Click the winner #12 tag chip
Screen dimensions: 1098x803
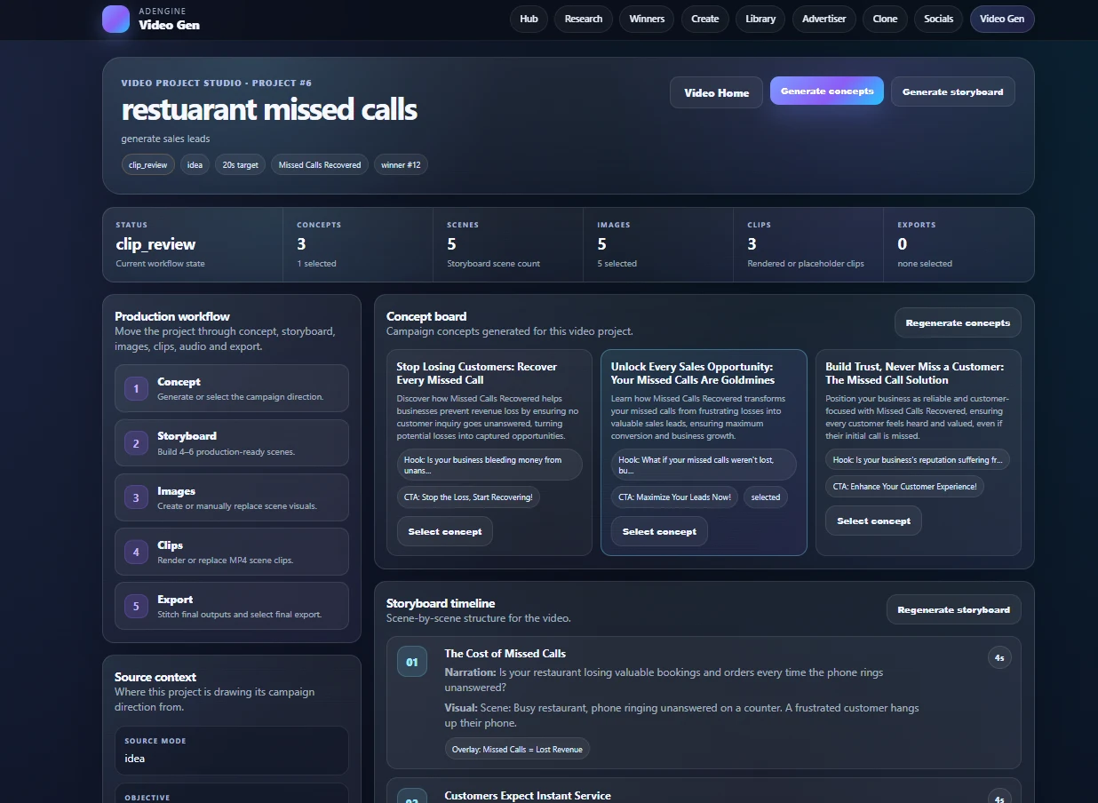401,164
